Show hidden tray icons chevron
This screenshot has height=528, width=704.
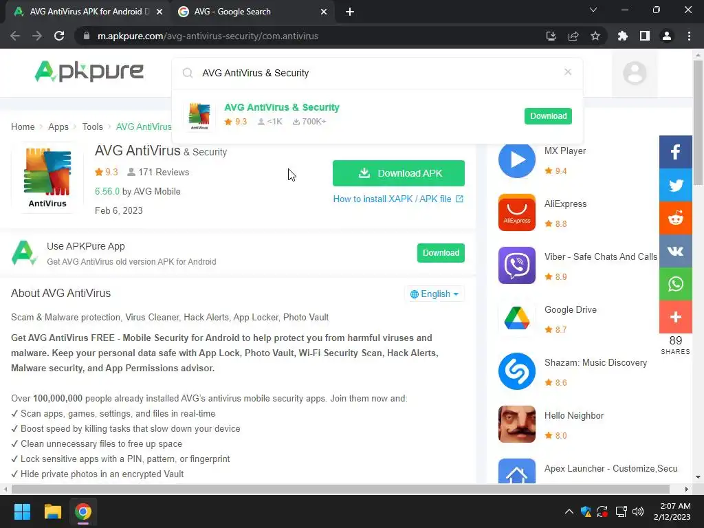pos(569,511)
